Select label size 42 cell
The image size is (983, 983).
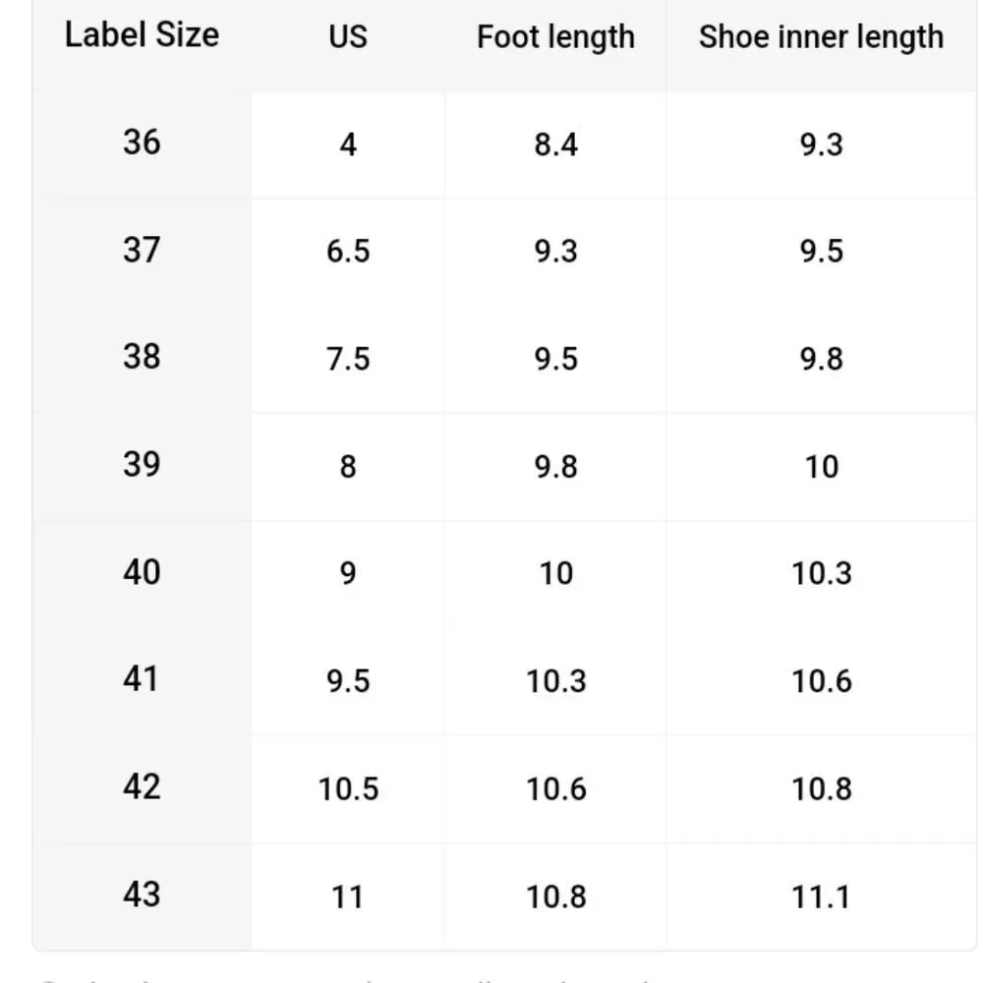pos(142,787)
